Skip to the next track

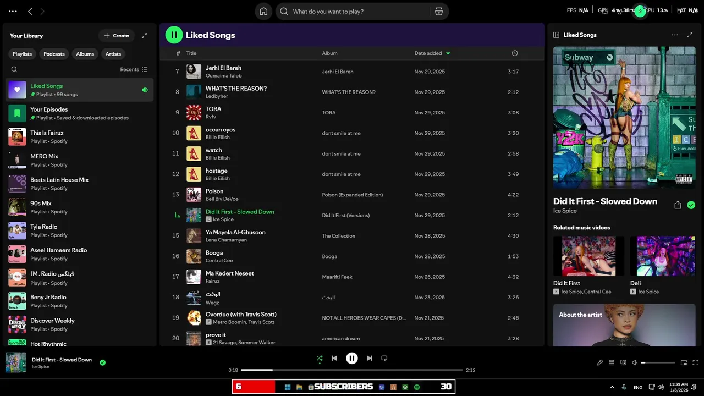click(370, 358)
